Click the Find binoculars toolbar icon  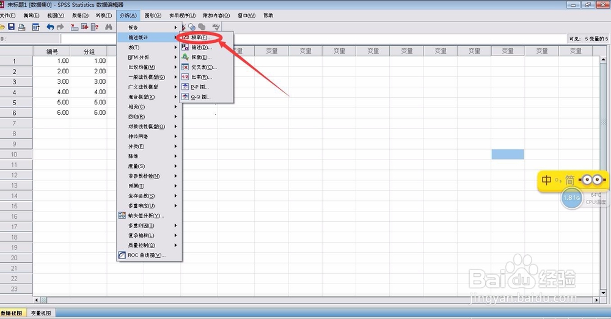[109, 26]
